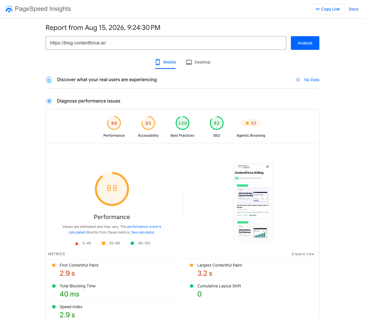Click the Desktop laptop icon in the tab
Screen dimensions: 365x319
[x=189, y=62]
